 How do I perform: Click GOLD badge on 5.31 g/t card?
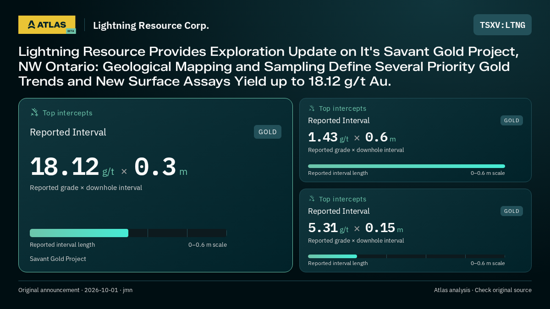point(511,211)
